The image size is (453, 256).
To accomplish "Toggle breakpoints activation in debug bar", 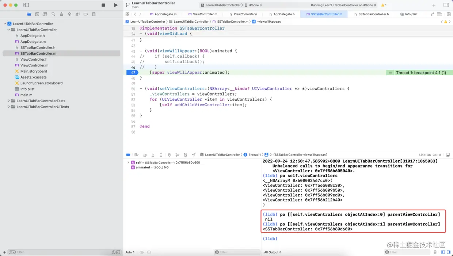I will pyautogui.click(x=128, y=155).
